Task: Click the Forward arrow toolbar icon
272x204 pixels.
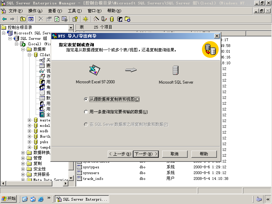Action: click(12, 19)
